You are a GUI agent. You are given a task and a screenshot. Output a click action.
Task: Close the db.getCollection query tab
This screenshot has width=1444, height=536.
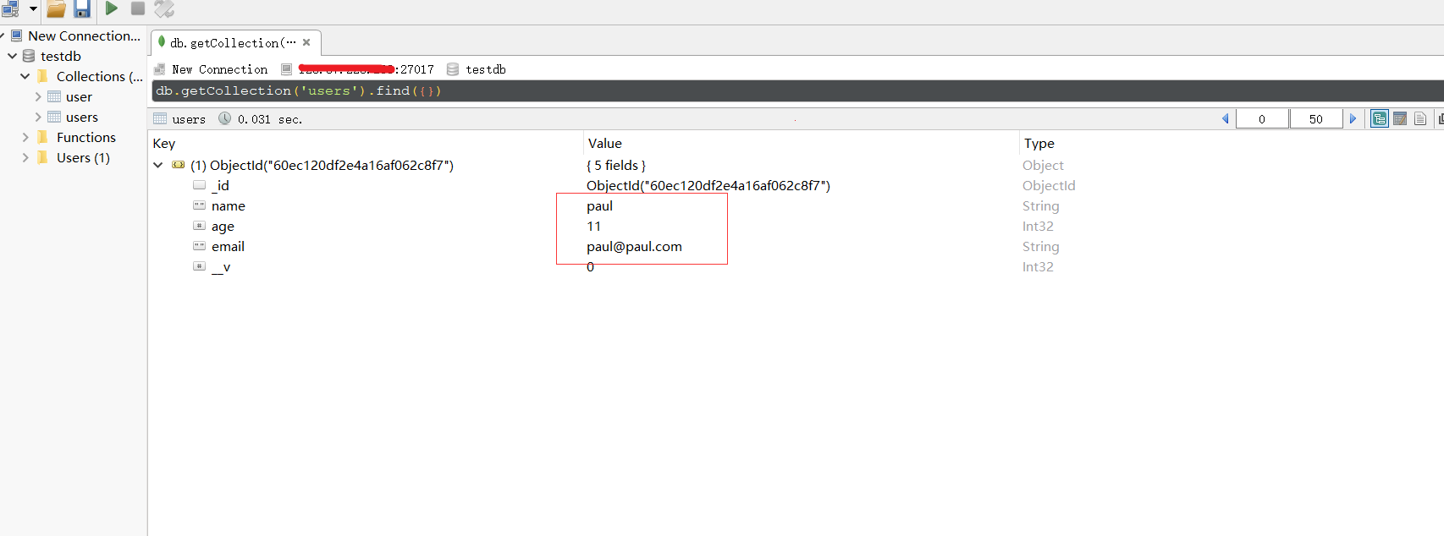[x=306, y=42]
